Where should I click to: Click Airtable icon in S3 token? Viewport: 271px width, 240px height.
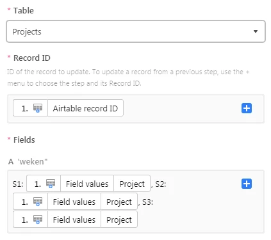pyautogui.click(x=38, y=220)
